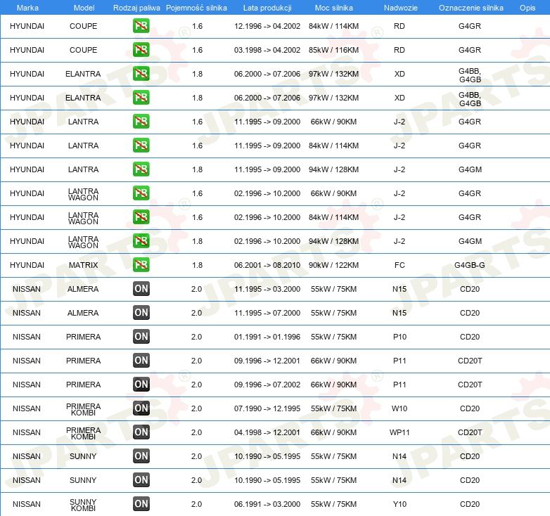This screenshot has height=516, width=550.
Task: Click petrol icon for Lantra Wagon 66kW row
Action: click(141, 193)
